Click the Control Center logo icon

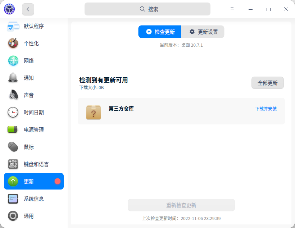[9, 9]
